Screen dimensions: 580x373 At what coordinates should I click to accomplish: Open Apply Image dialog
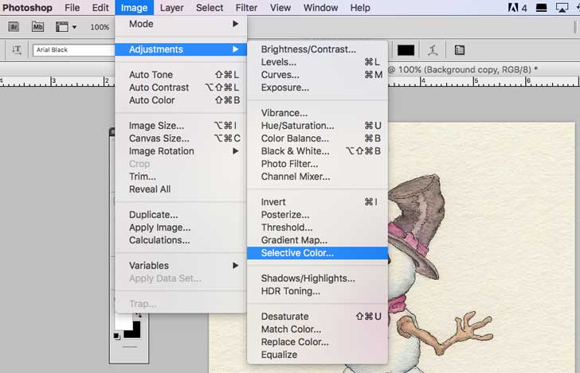(x=181, y=227)
